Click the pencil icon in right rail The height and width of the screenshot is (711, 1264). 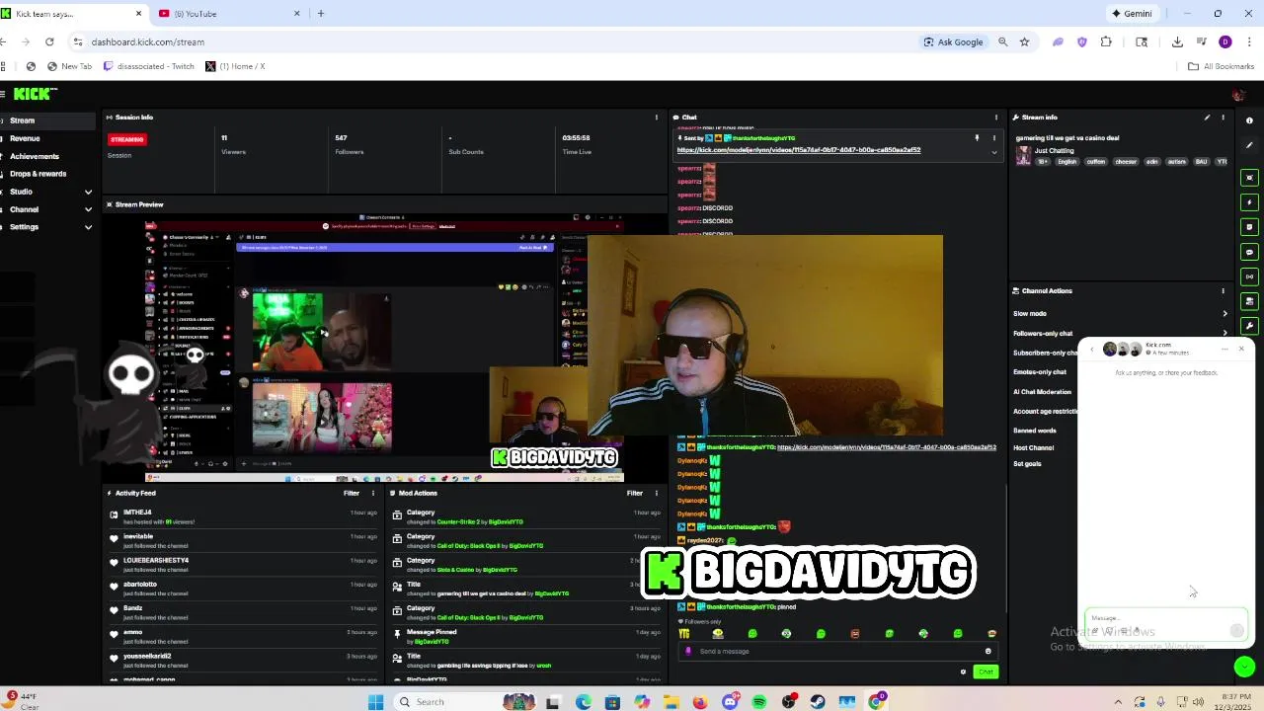[1249, 145]
